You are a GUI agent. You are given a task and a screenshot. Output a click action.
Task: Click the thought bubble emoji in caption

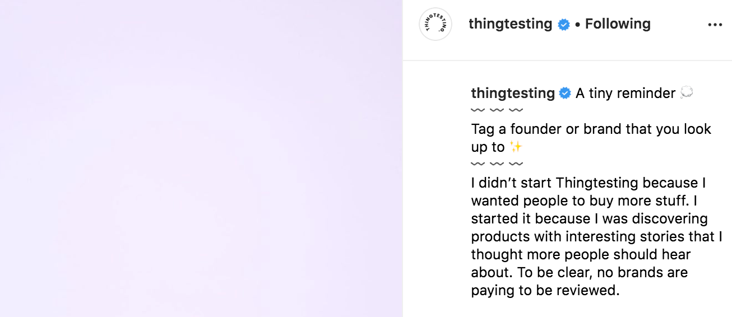pyautogui.click(x=686, y=94)
